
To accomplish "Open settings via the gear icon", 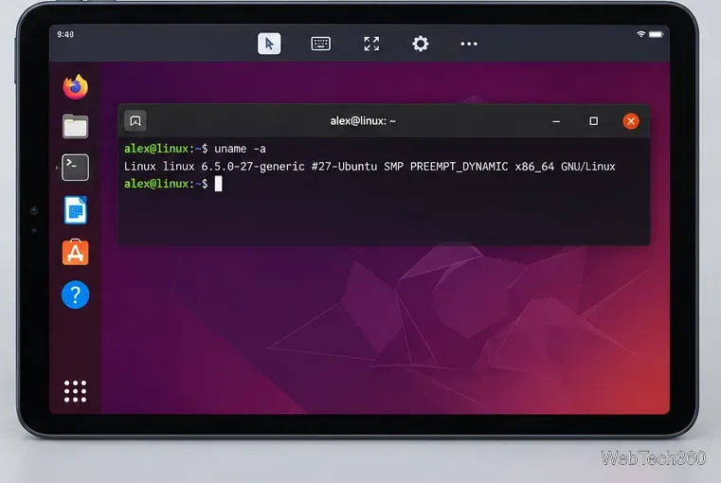I will (421, 44).
